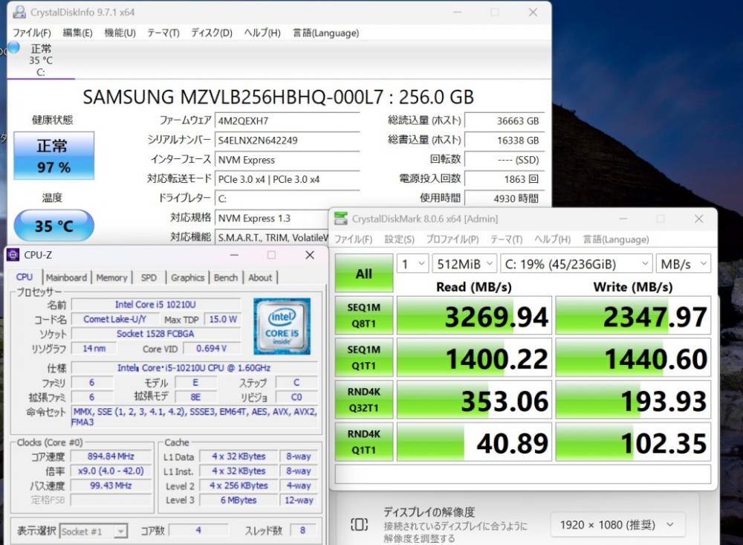Screen dimensions: 743x545
Task: Click the Intel Core i5 logo in CPU-Z
Action: [282, 326]
